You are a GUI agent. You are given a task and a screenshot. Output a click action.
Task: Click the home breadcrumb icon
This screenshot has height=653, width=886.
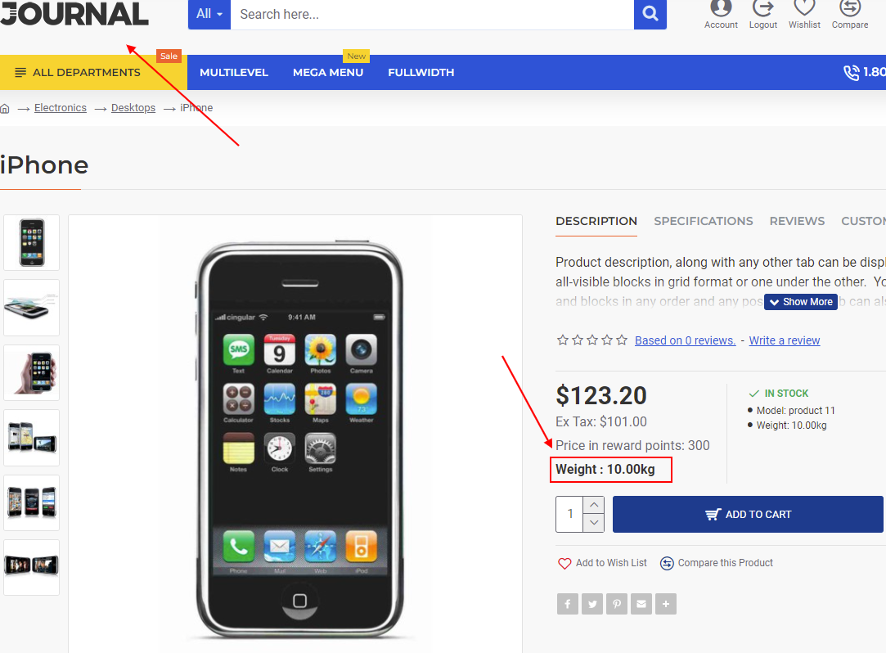tap(5, 108)
